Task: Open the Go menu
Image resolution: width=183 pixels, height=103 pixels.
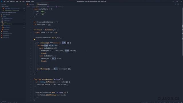Action: coord(20,1)
